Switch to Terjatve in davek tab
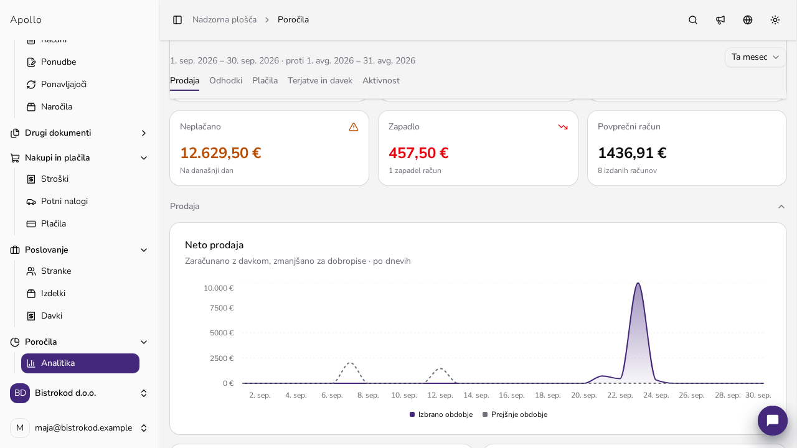The width and height of the screenshot is (797, 448). point(320,81)
